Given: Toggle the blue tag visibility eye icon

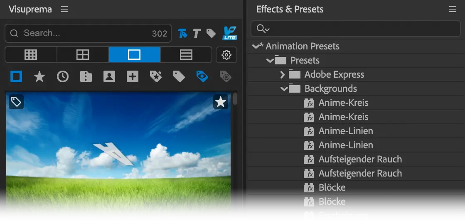Looking at the screenshot, I should 202,77.
